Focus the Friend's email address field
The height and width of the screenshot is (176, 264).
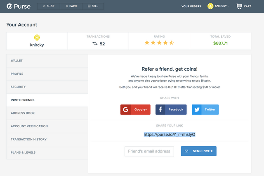tap(149, 151)
